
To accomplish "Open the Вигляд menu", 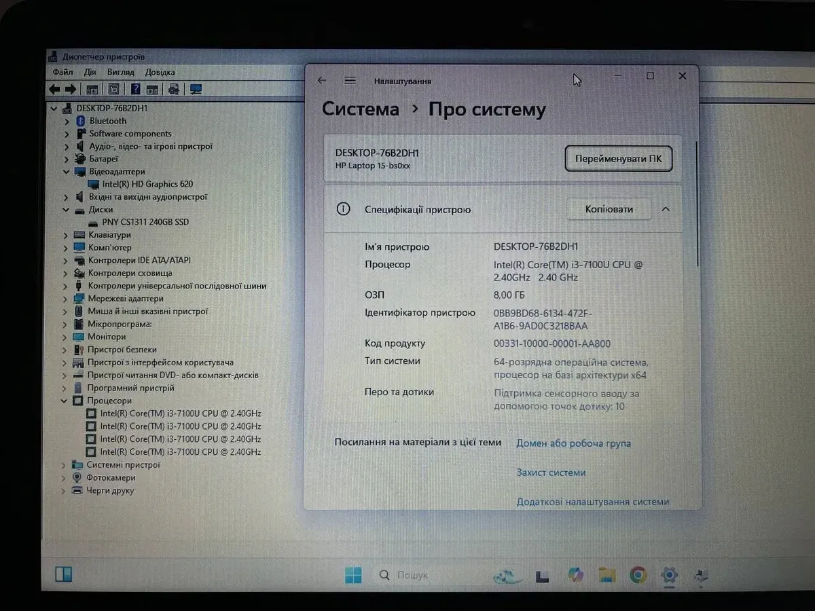I will click(x=120, y=72).
